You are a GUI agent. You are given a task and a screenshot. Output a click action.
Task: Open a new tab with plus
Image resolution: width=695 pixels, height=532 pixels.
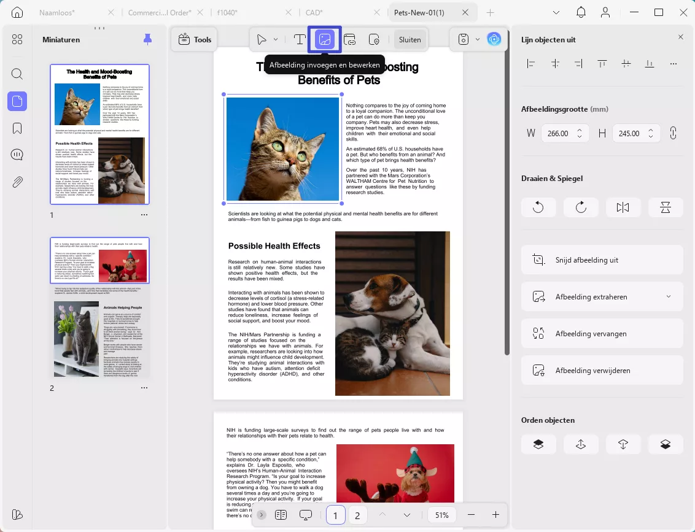point(490,12)
